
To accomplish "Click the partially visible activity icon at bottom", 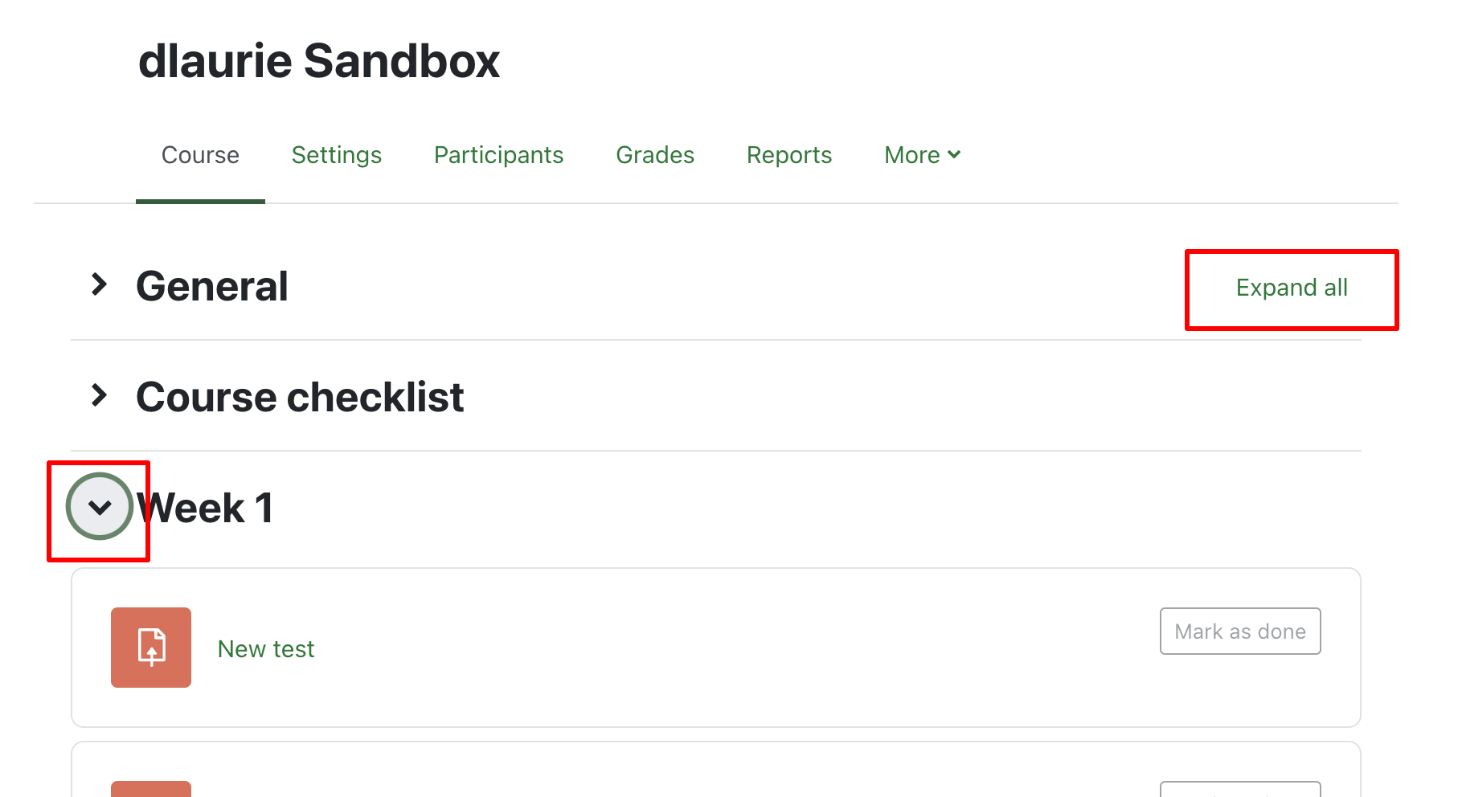I will click(x=151, y=789).
